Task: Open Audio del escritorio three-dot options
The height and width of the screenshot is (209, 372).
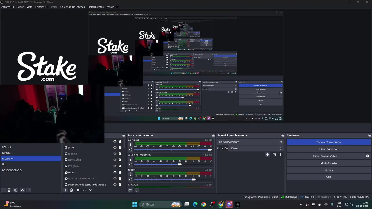Action: pyautogui.click(x=130, y=159)
